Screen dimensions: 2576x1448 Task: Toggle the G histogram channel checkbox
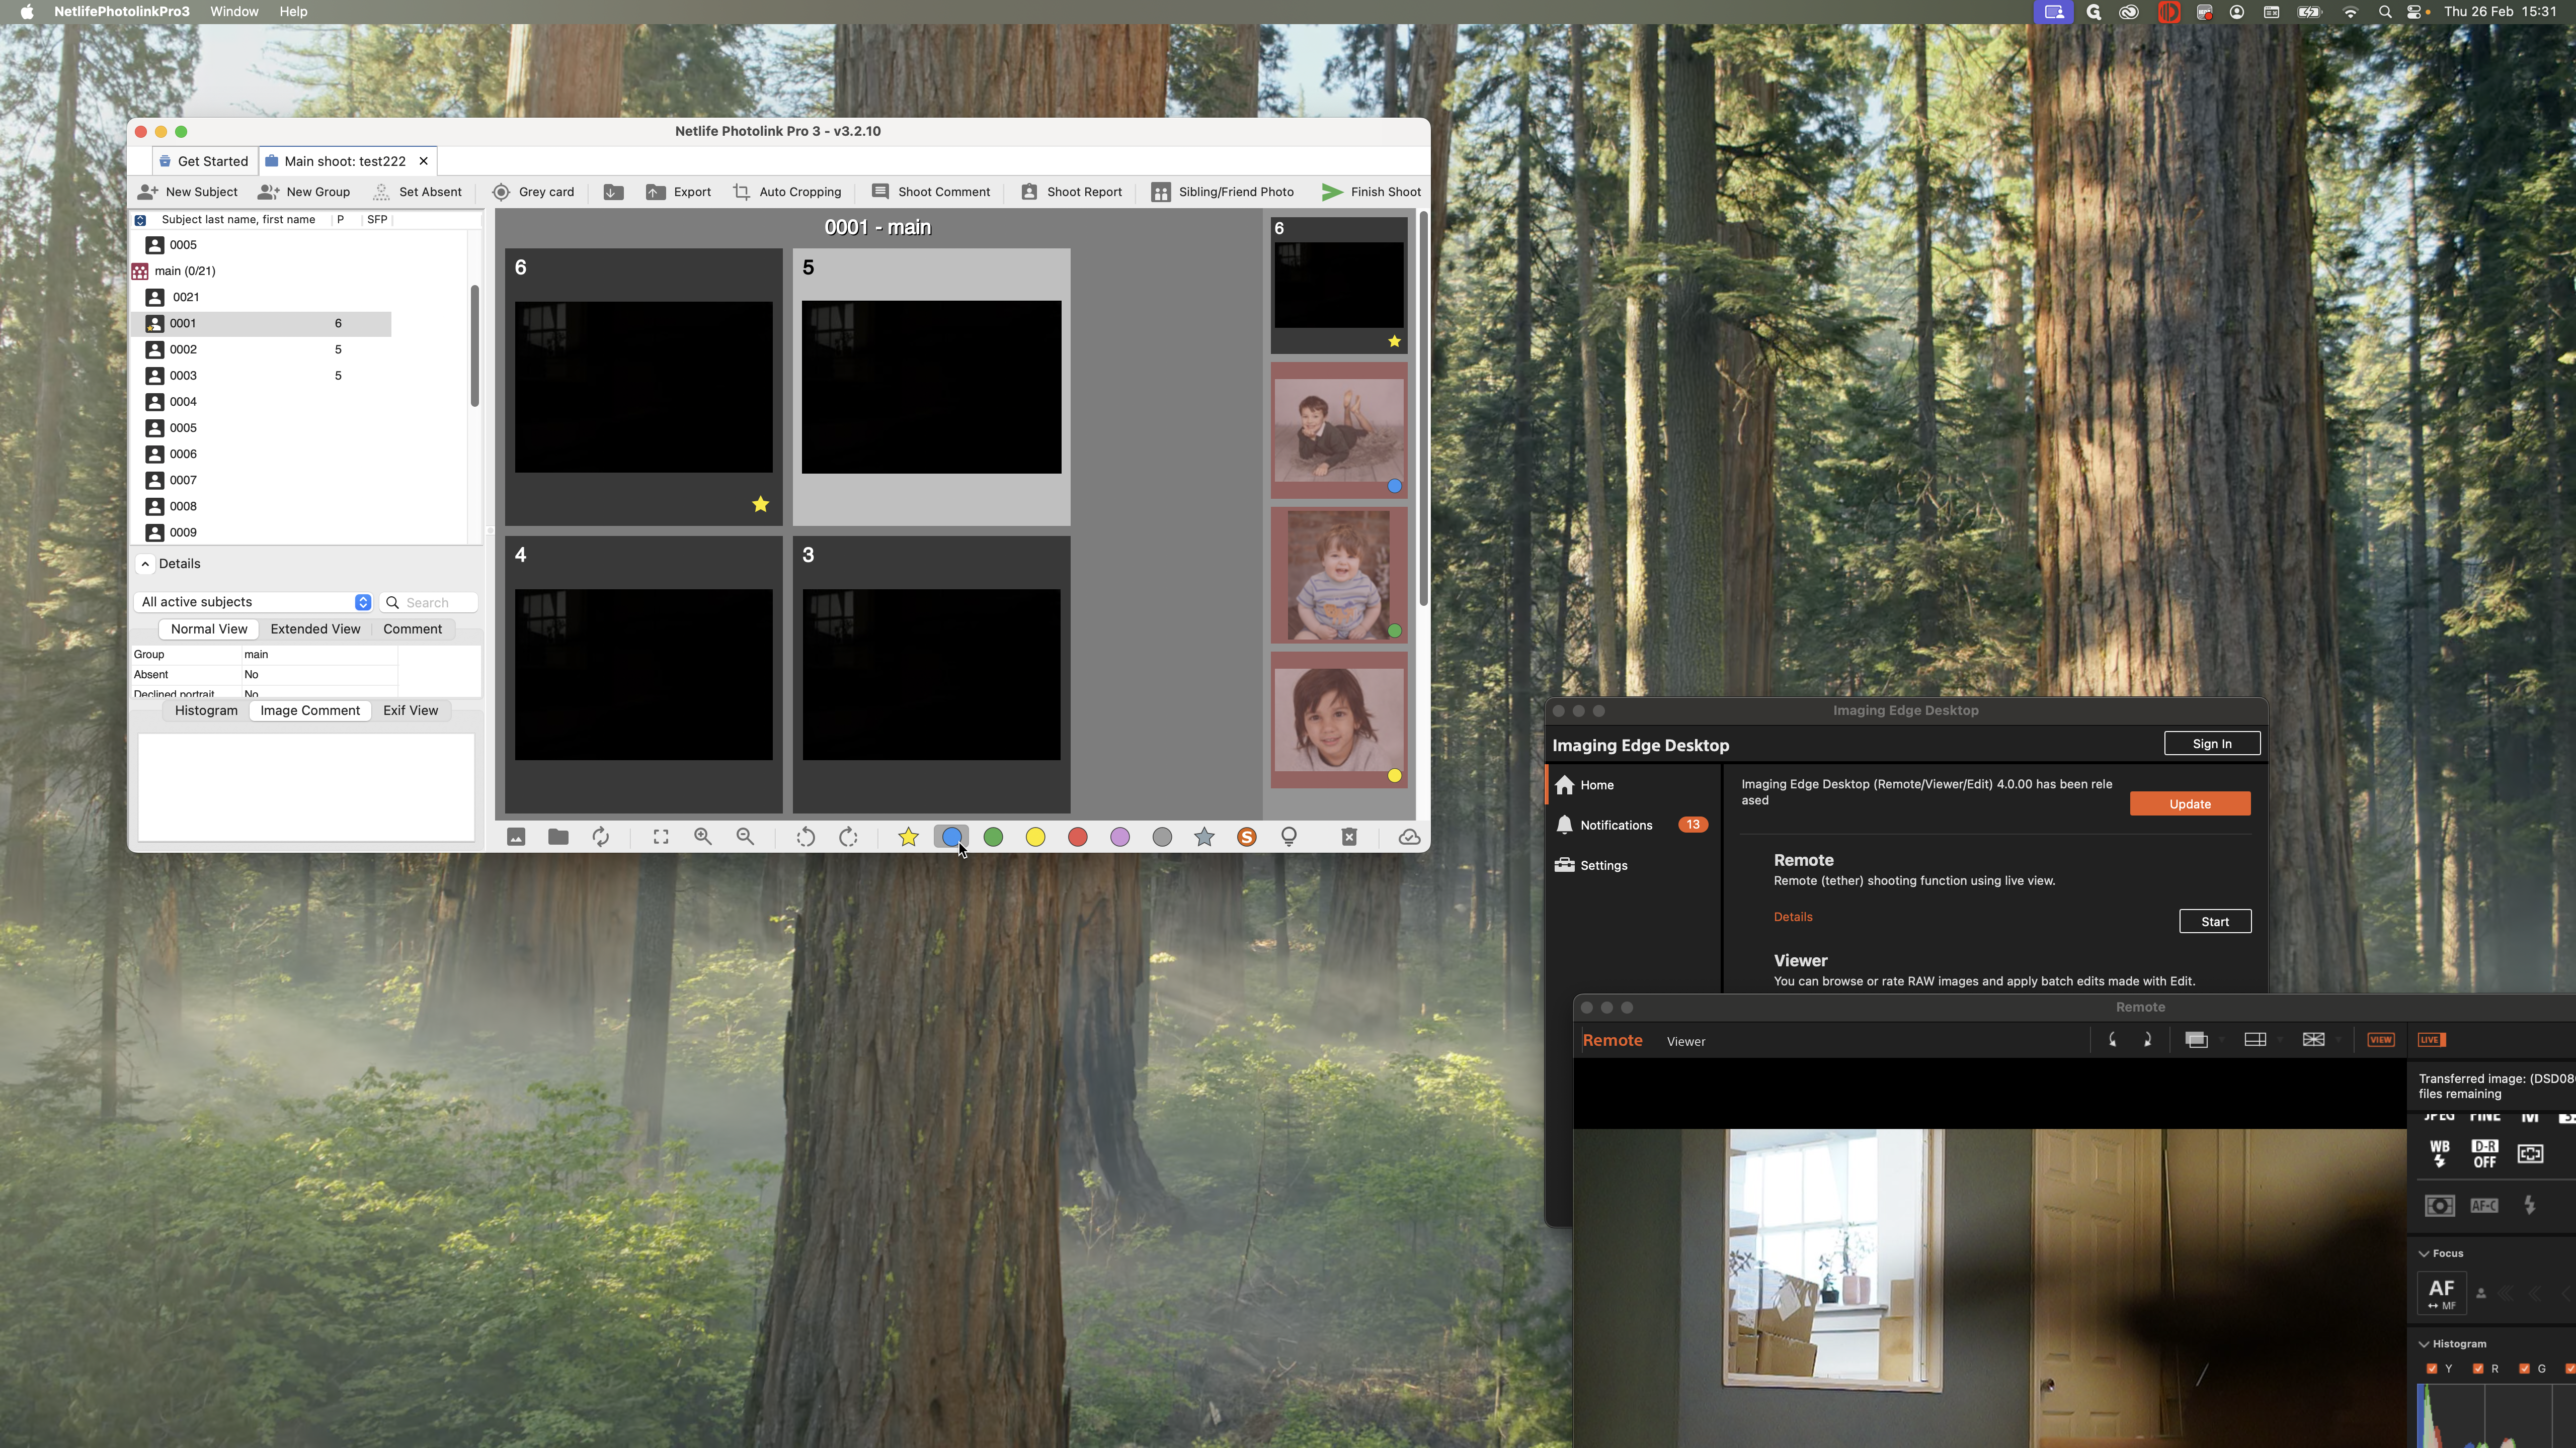pyautogui.click(x=2525, y=1368)
